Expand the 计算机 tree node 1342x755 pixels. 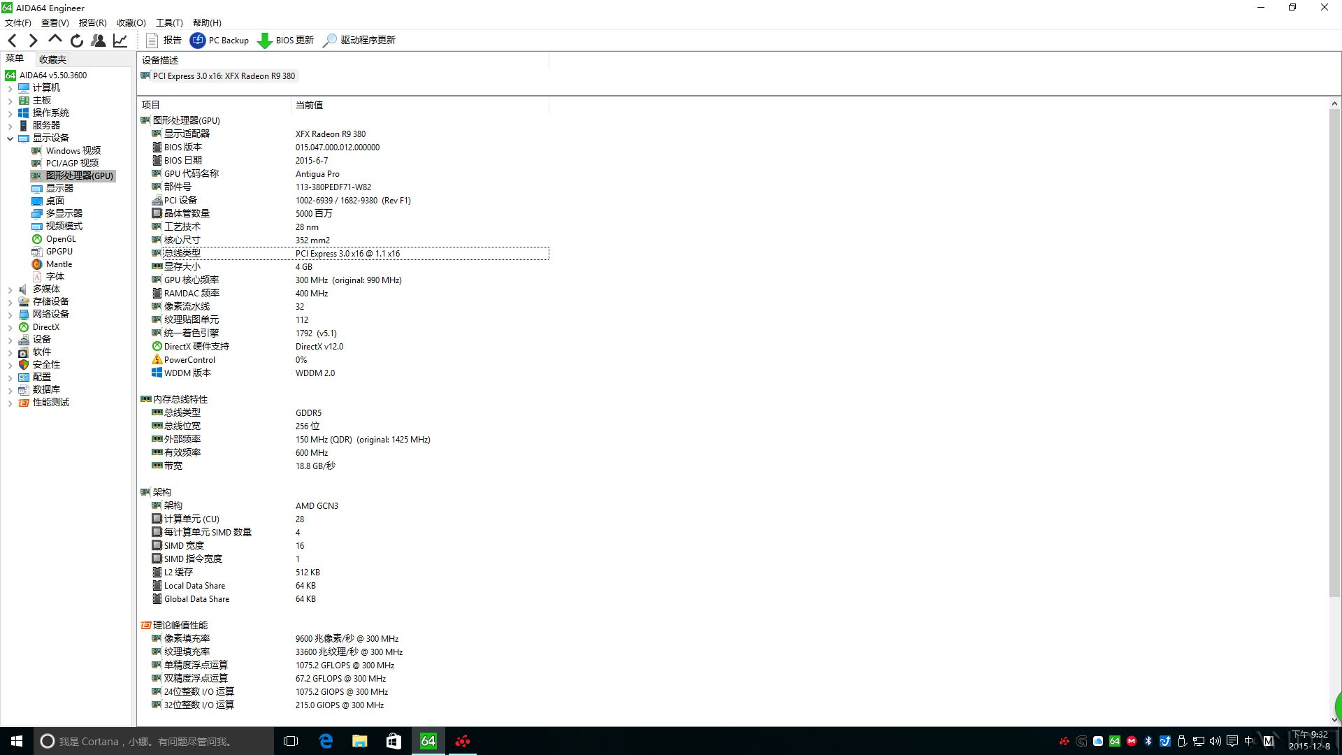click(10, 88)
